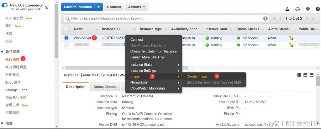Switch to the Status Checks tab
Image resolution: width=321 pixels, height=129 pixels.
[105, 87]
